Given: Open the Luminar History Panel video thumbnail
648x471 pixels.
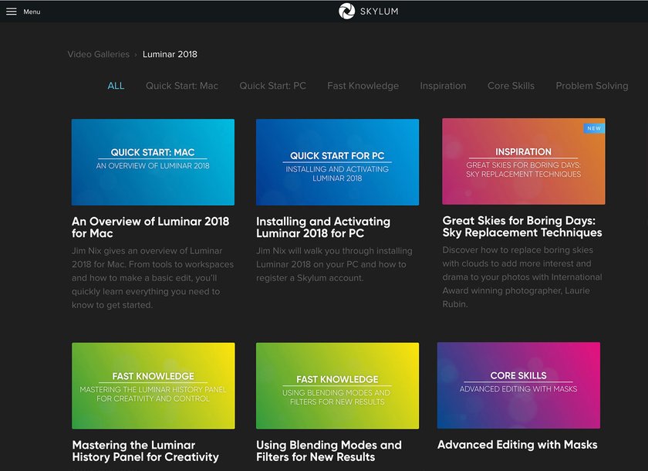Looking at the screenshot, I should point(154,385).
